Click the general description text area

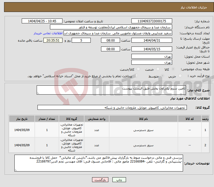tap(111, 90)
